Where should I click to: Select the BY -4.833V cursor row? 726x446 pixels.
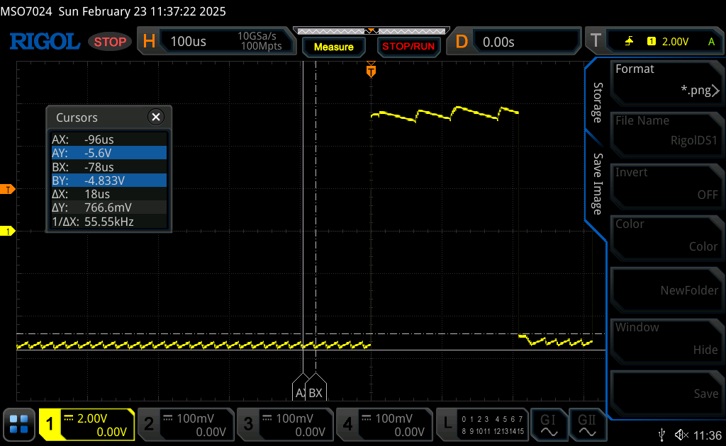point(108,181)
